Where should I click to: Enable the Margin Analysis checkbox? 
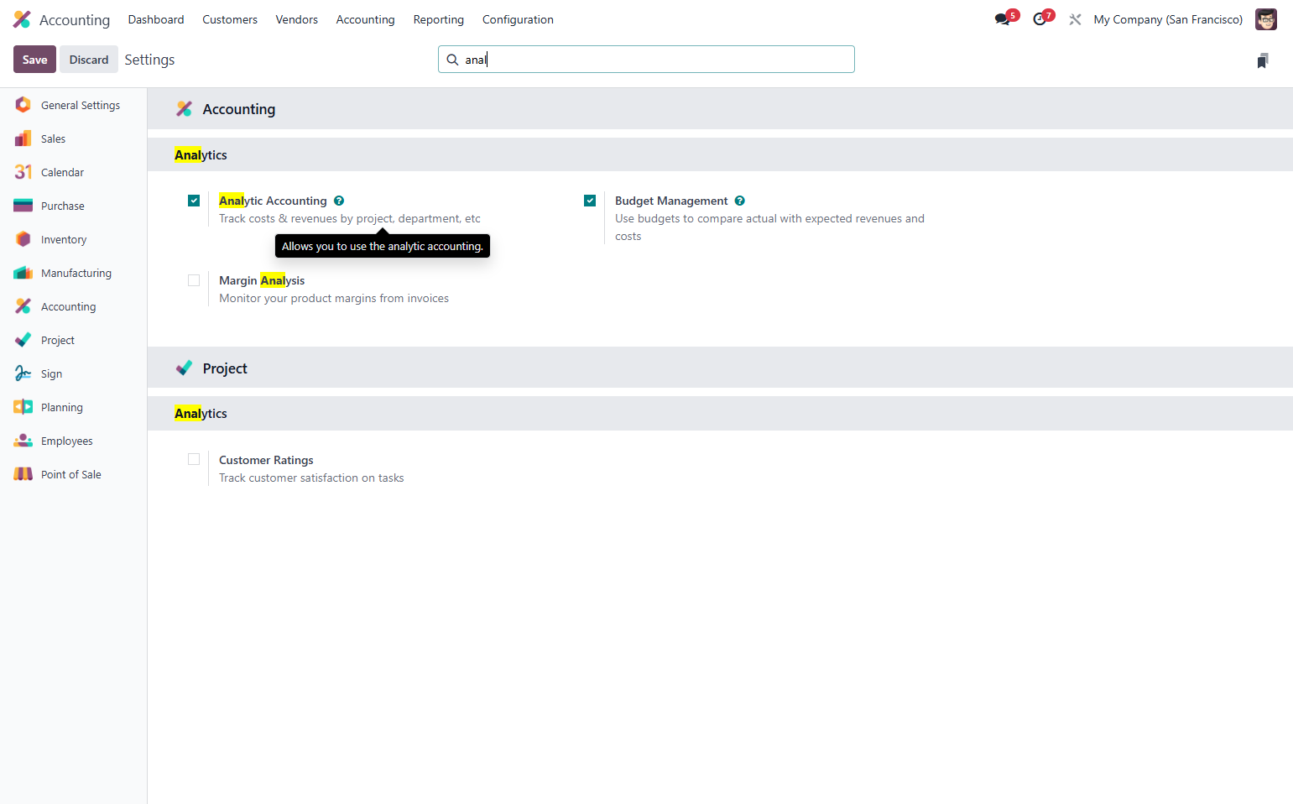pyautogui.click(x=194, y=280)
